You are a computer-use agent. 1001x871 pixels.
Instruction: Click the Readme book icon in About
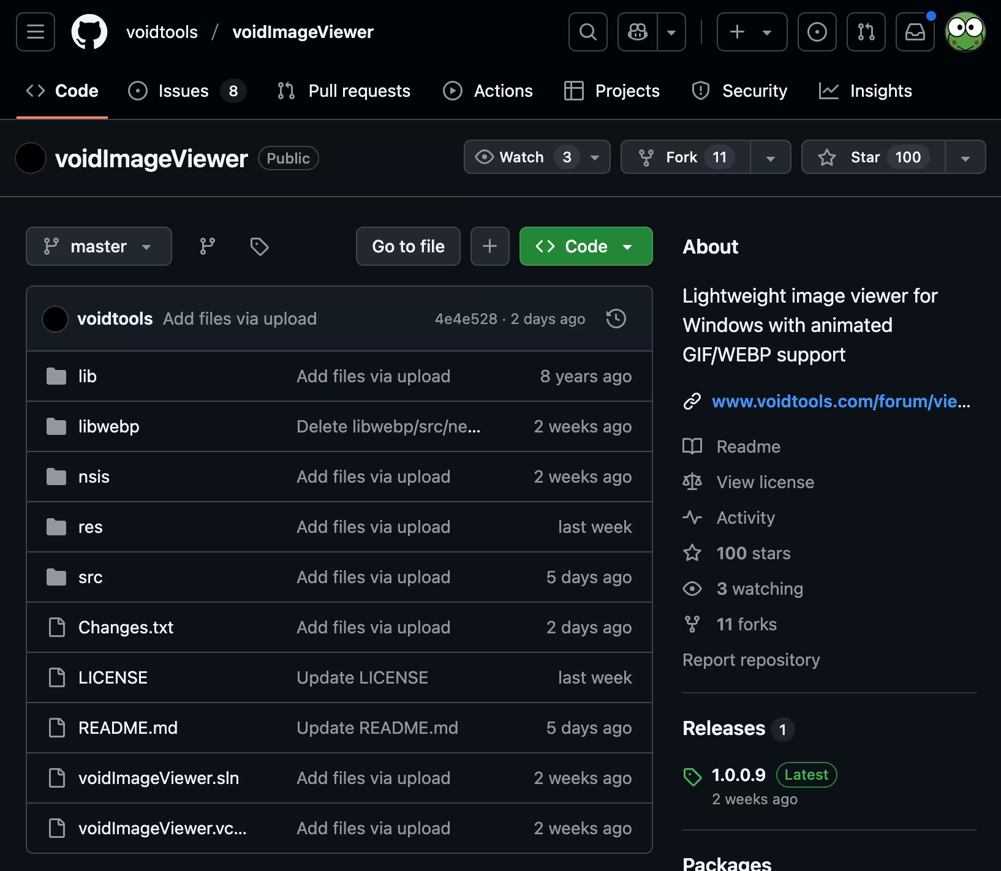click(x=692, y=446)
